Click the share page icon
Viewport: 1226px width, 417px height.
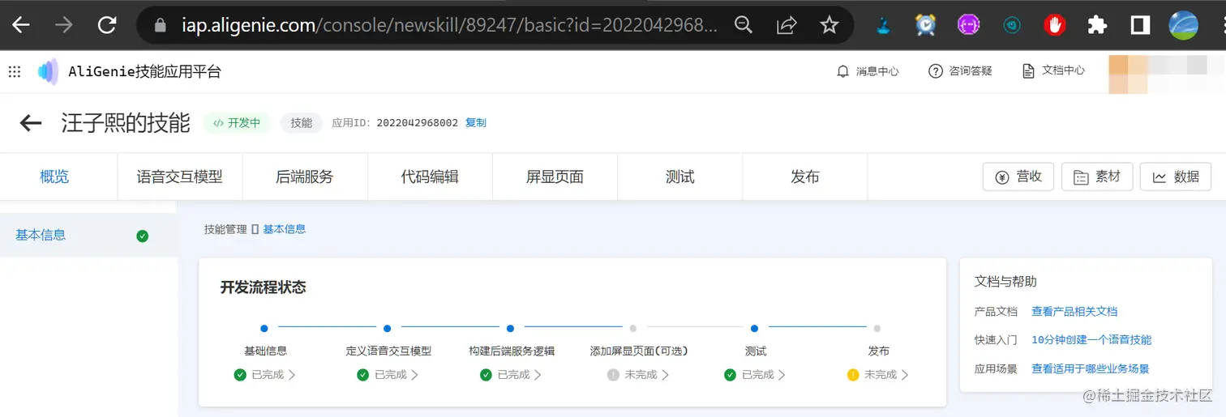(x=786, y=25)
